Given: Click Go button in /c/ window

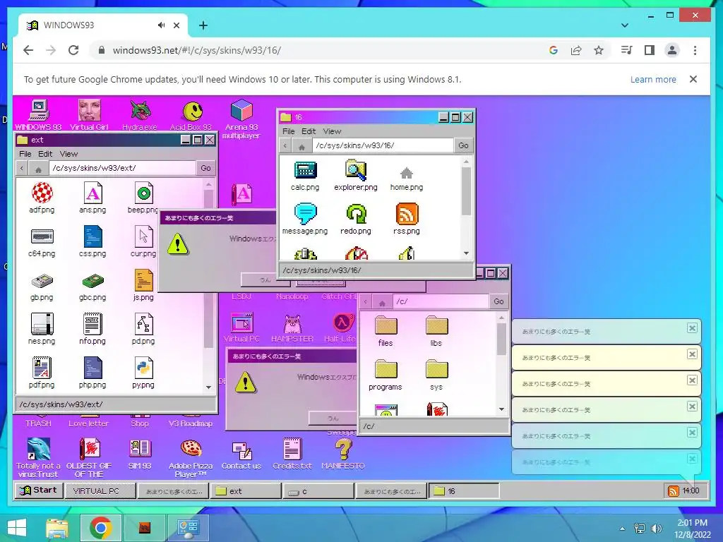Looking at the screenshot, I should tap(499, 301).
